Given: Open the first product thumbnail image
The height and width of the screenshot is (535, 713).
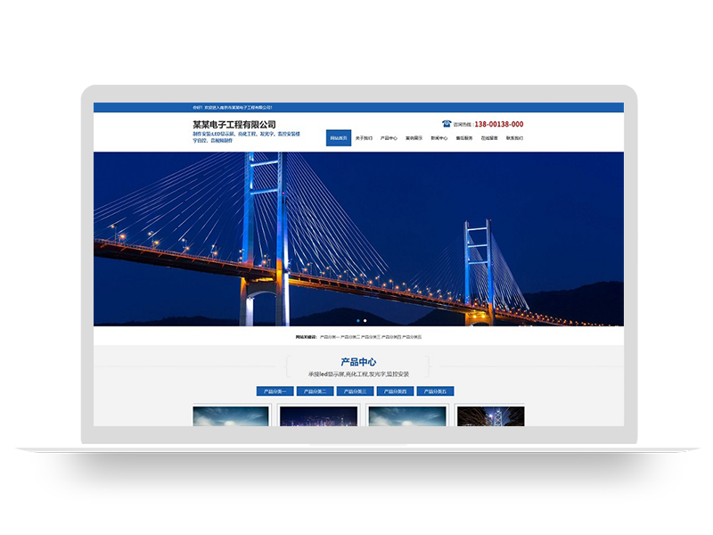Looking at the screenshot, I should [234, 417].
